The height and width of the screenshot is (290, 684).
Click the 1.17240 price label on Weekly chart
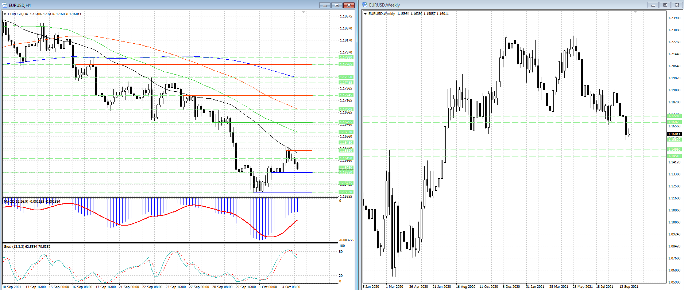(674, 116)
